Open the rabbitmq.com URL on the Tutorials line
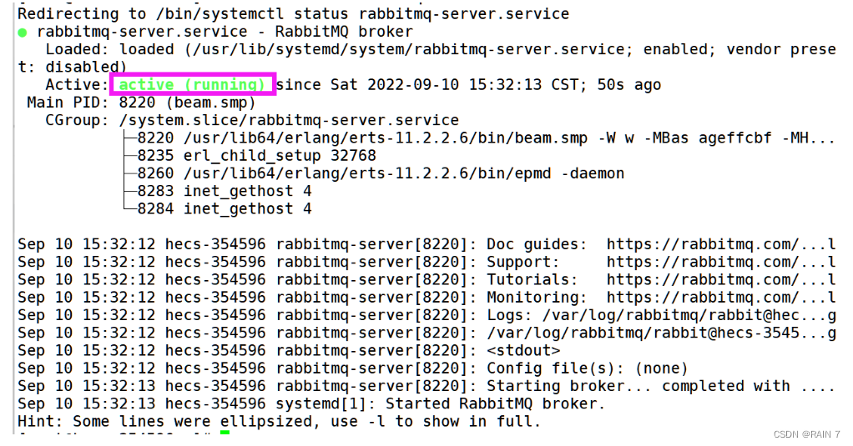This screenshot has height=446, width=853. 721,280
